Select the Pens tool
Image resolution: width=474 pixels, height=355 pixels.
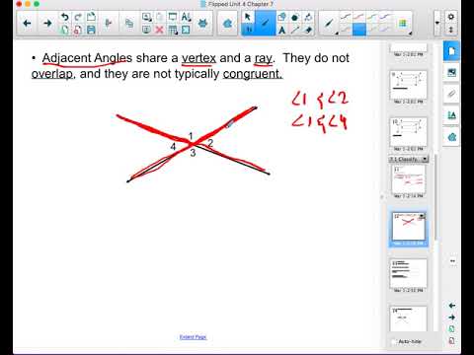click(x=266, y=23)
